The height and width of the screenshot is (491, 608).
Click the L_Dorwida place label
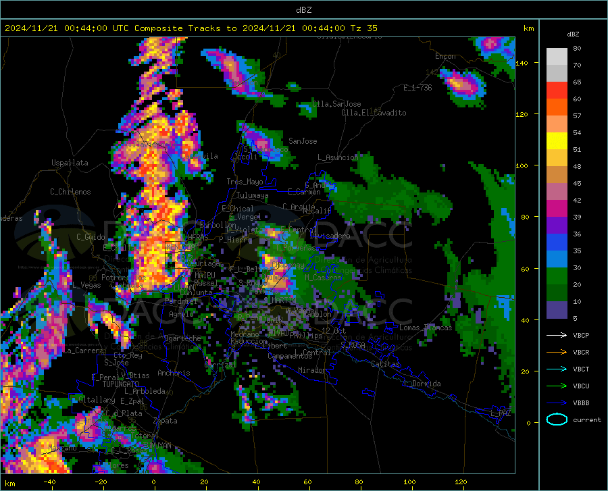point(422,384)
